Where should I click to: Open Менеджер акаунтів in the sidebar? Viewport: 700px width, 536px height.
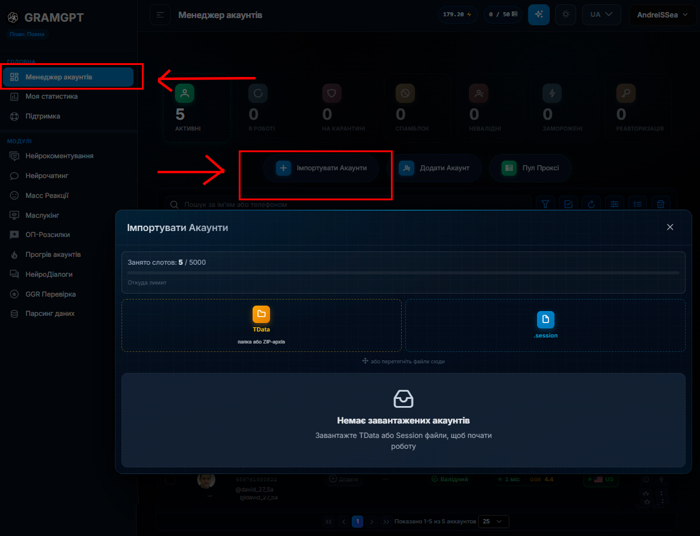click(x=69, y=77)
